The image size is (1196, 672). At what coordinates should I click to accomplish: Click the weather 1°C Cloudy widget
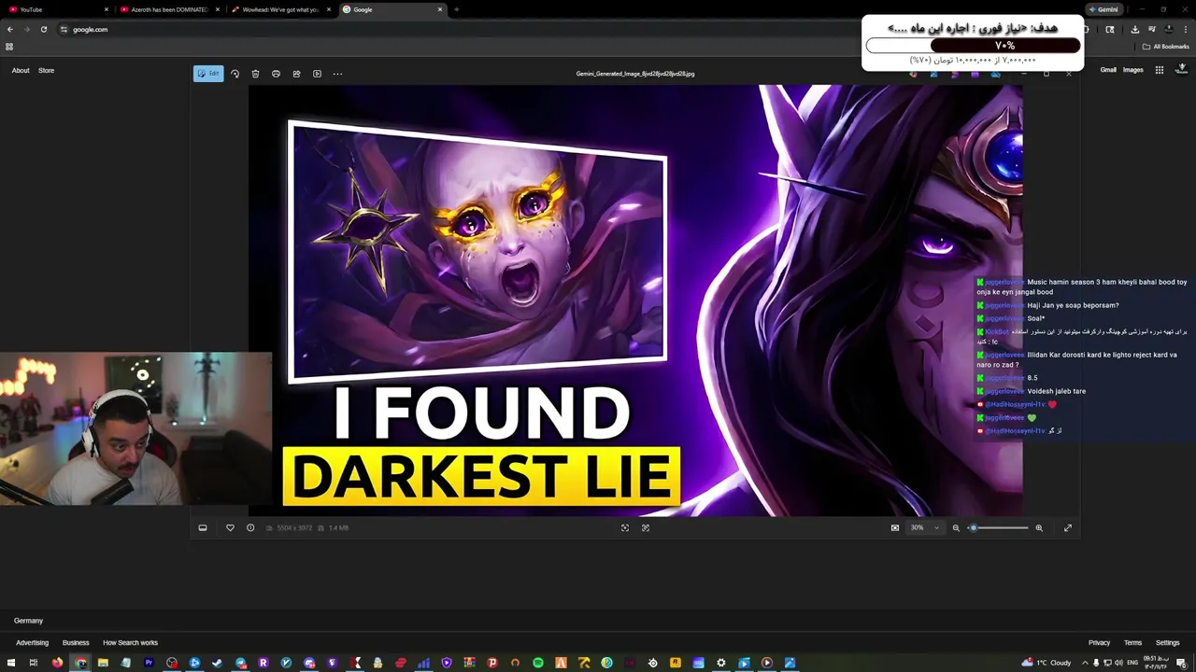point(1046,663)
